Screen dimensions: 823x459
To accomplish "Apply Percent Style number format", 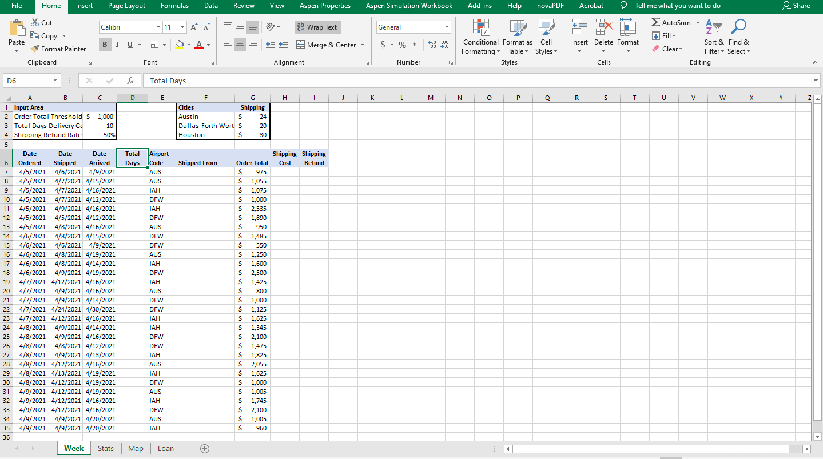I will pos(402,44).
